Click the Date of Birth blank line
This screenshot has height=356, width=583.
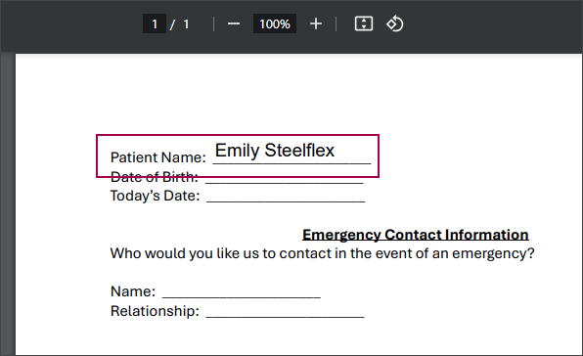285,180
